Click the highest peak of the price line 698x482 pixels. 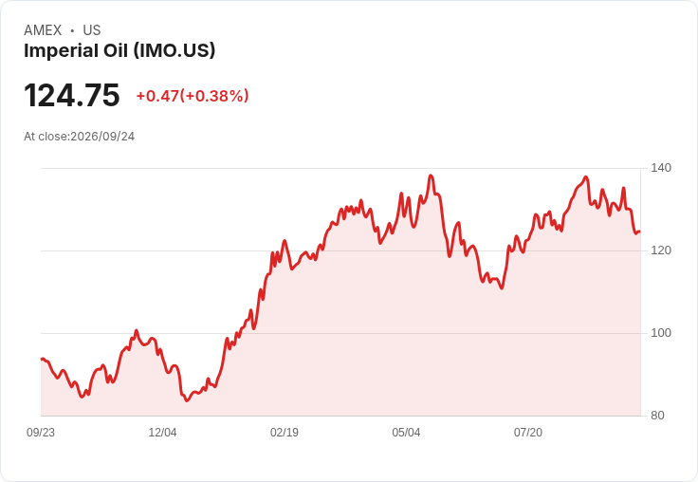[431, 176]
